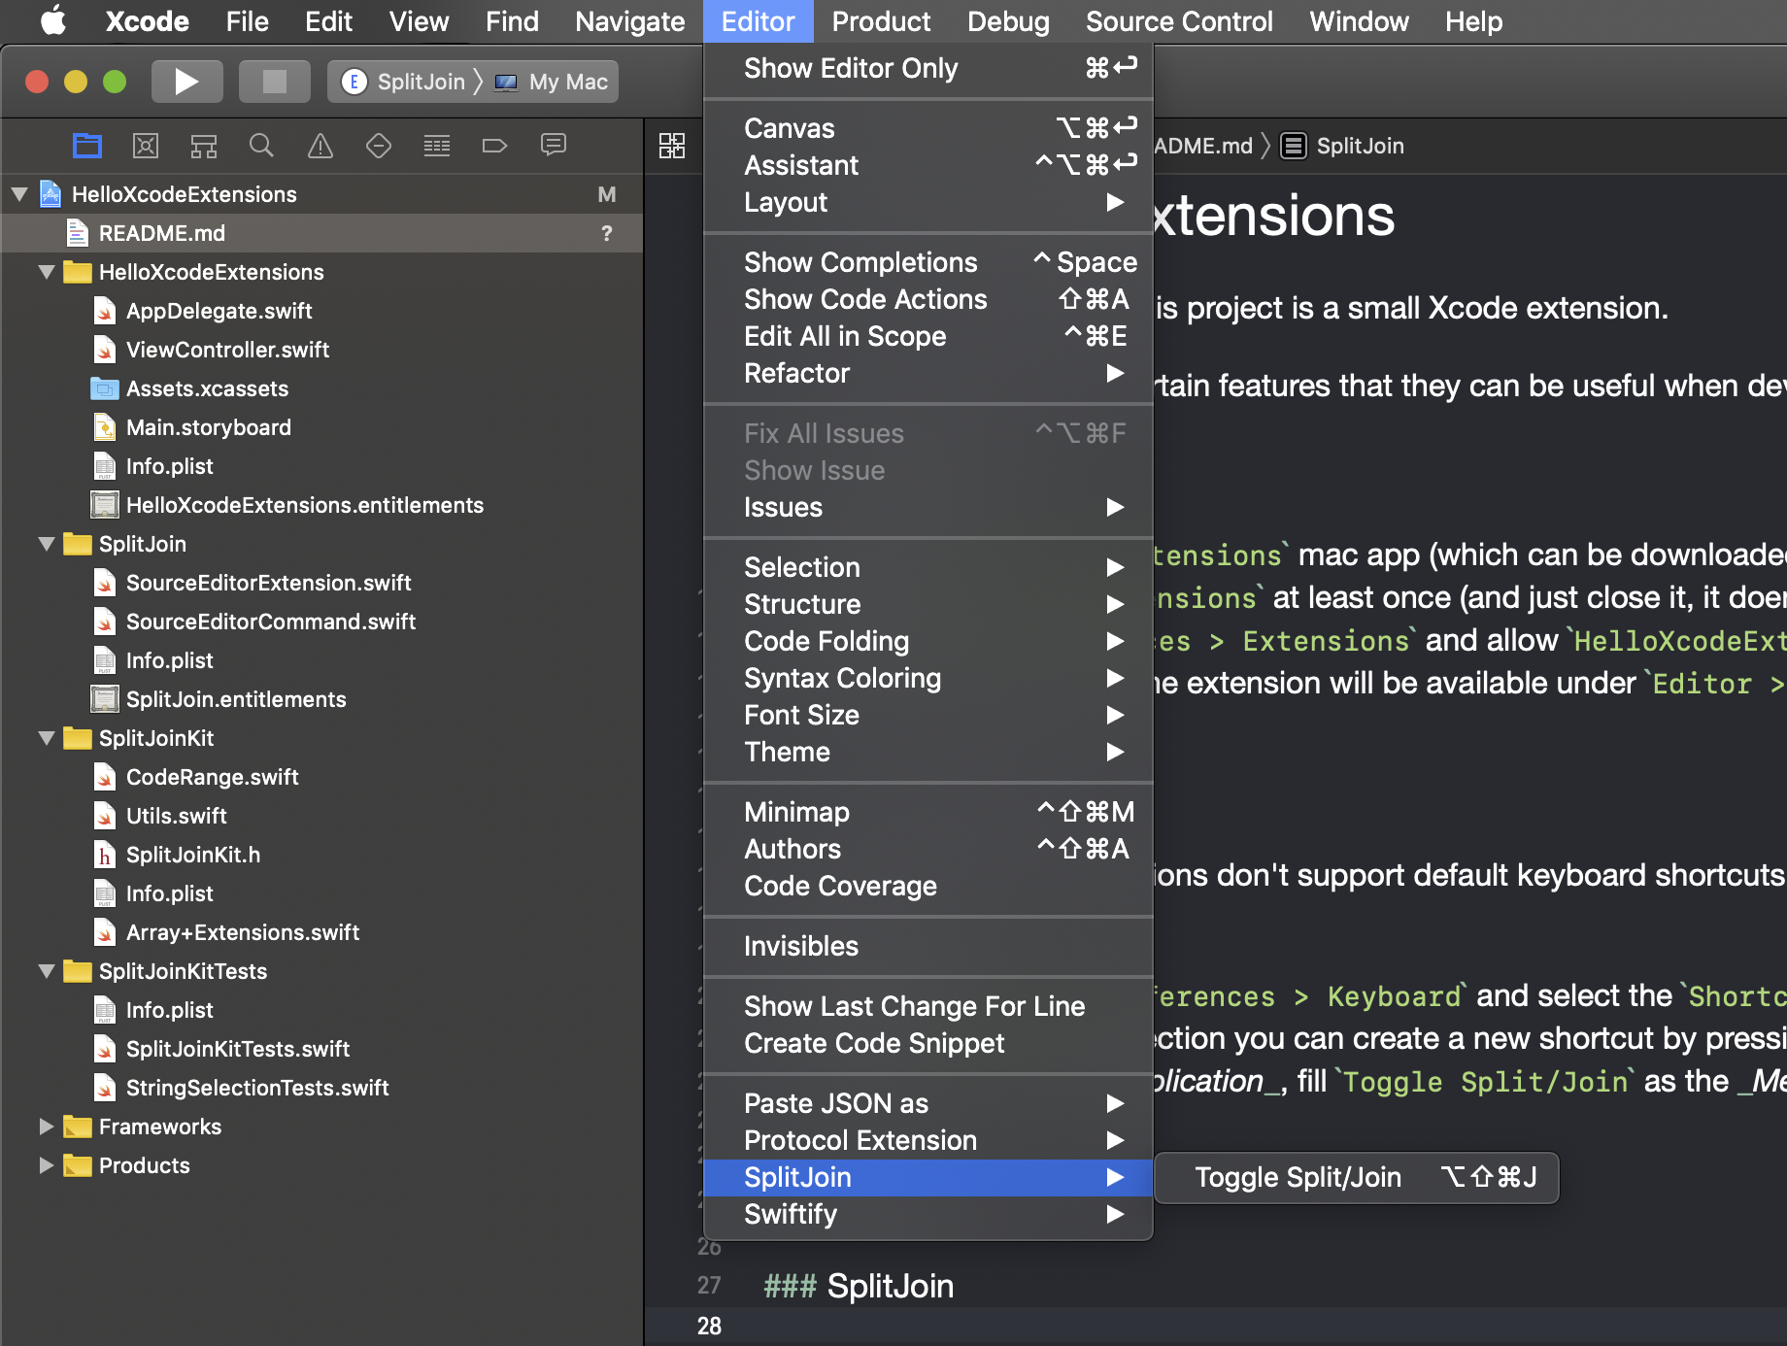Click the Assets.xcassets folder icon
This screenshot has height=1346, width=1787.
click(105, 388)
